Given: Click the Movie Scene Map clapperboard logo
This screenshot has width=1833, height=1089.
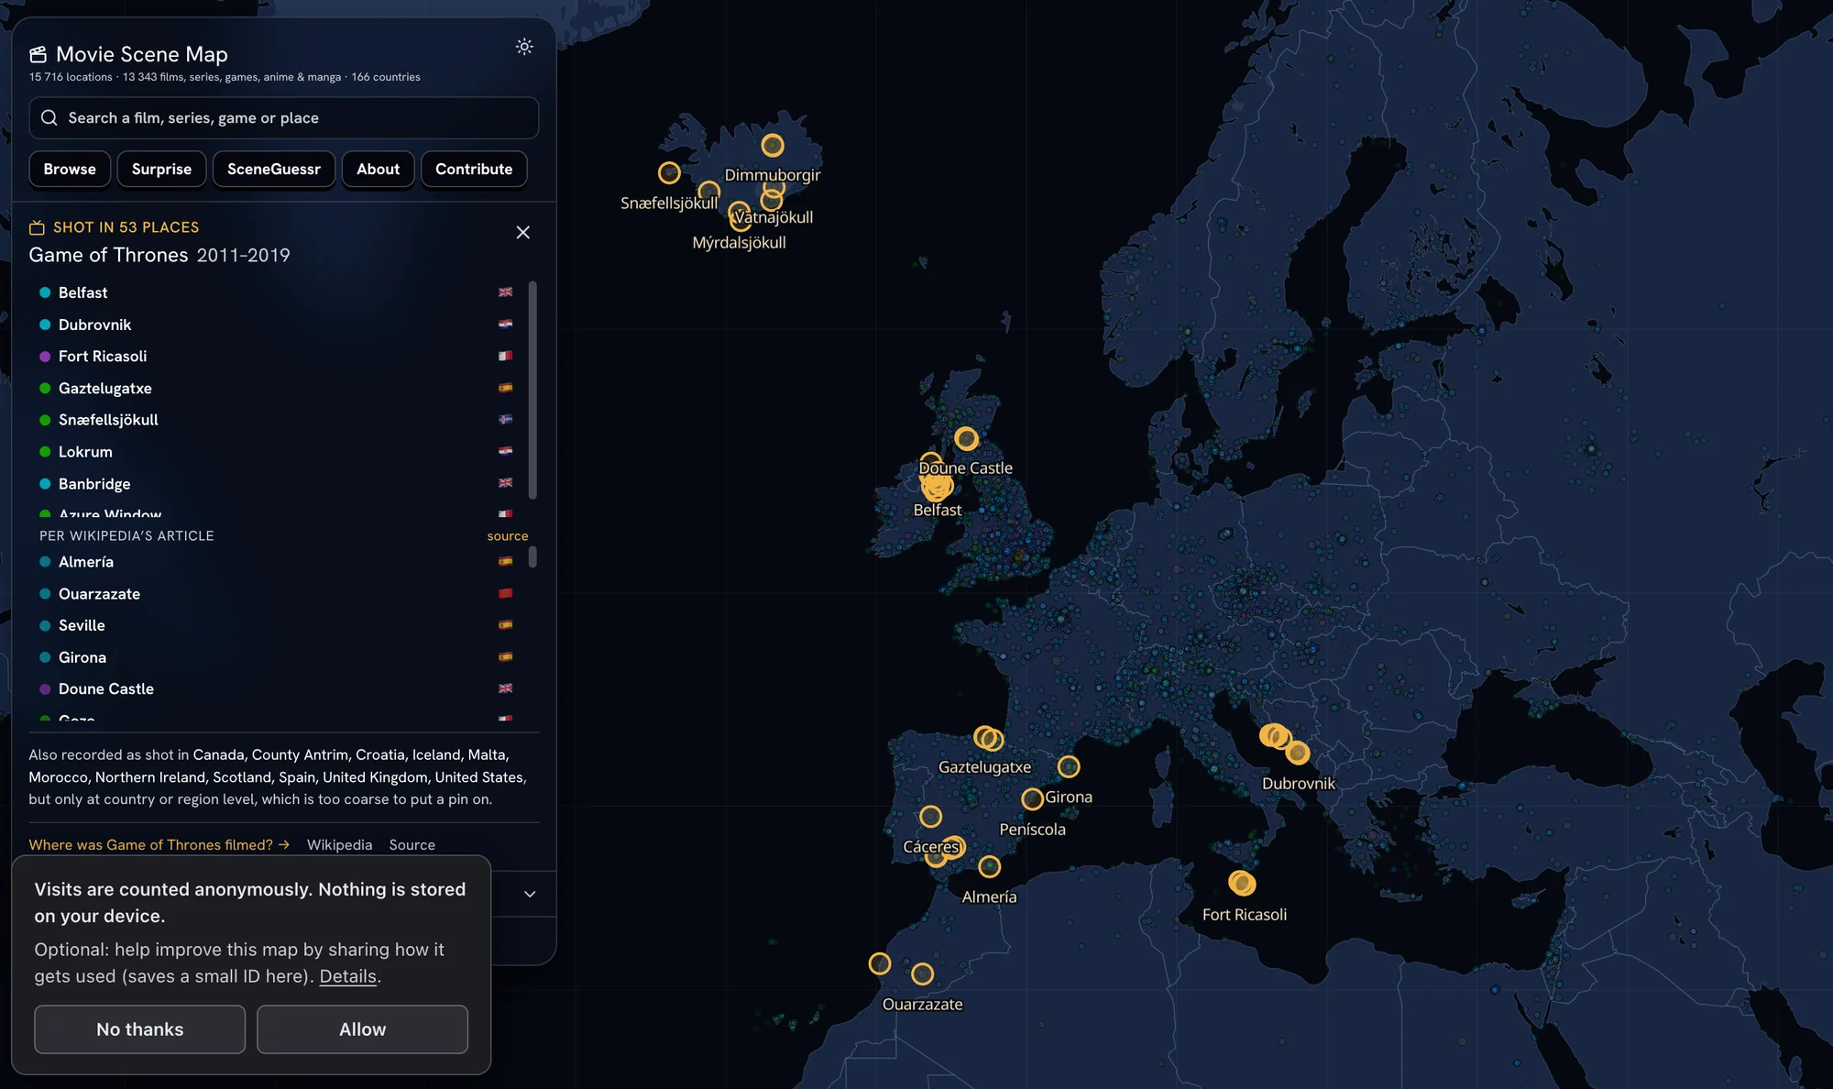Looking at the screenshot, I should pyautogui.click(x=38, y=55).
